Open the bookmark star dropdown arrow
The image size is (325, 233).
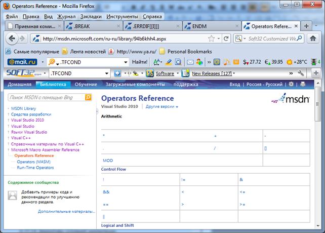pyautogui.click(x=219, y=38)
